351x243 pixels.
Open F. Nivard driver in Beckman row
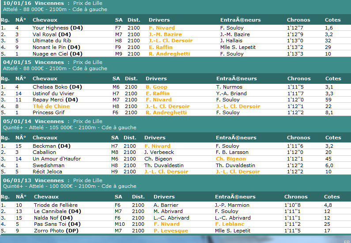coord(157,146)
